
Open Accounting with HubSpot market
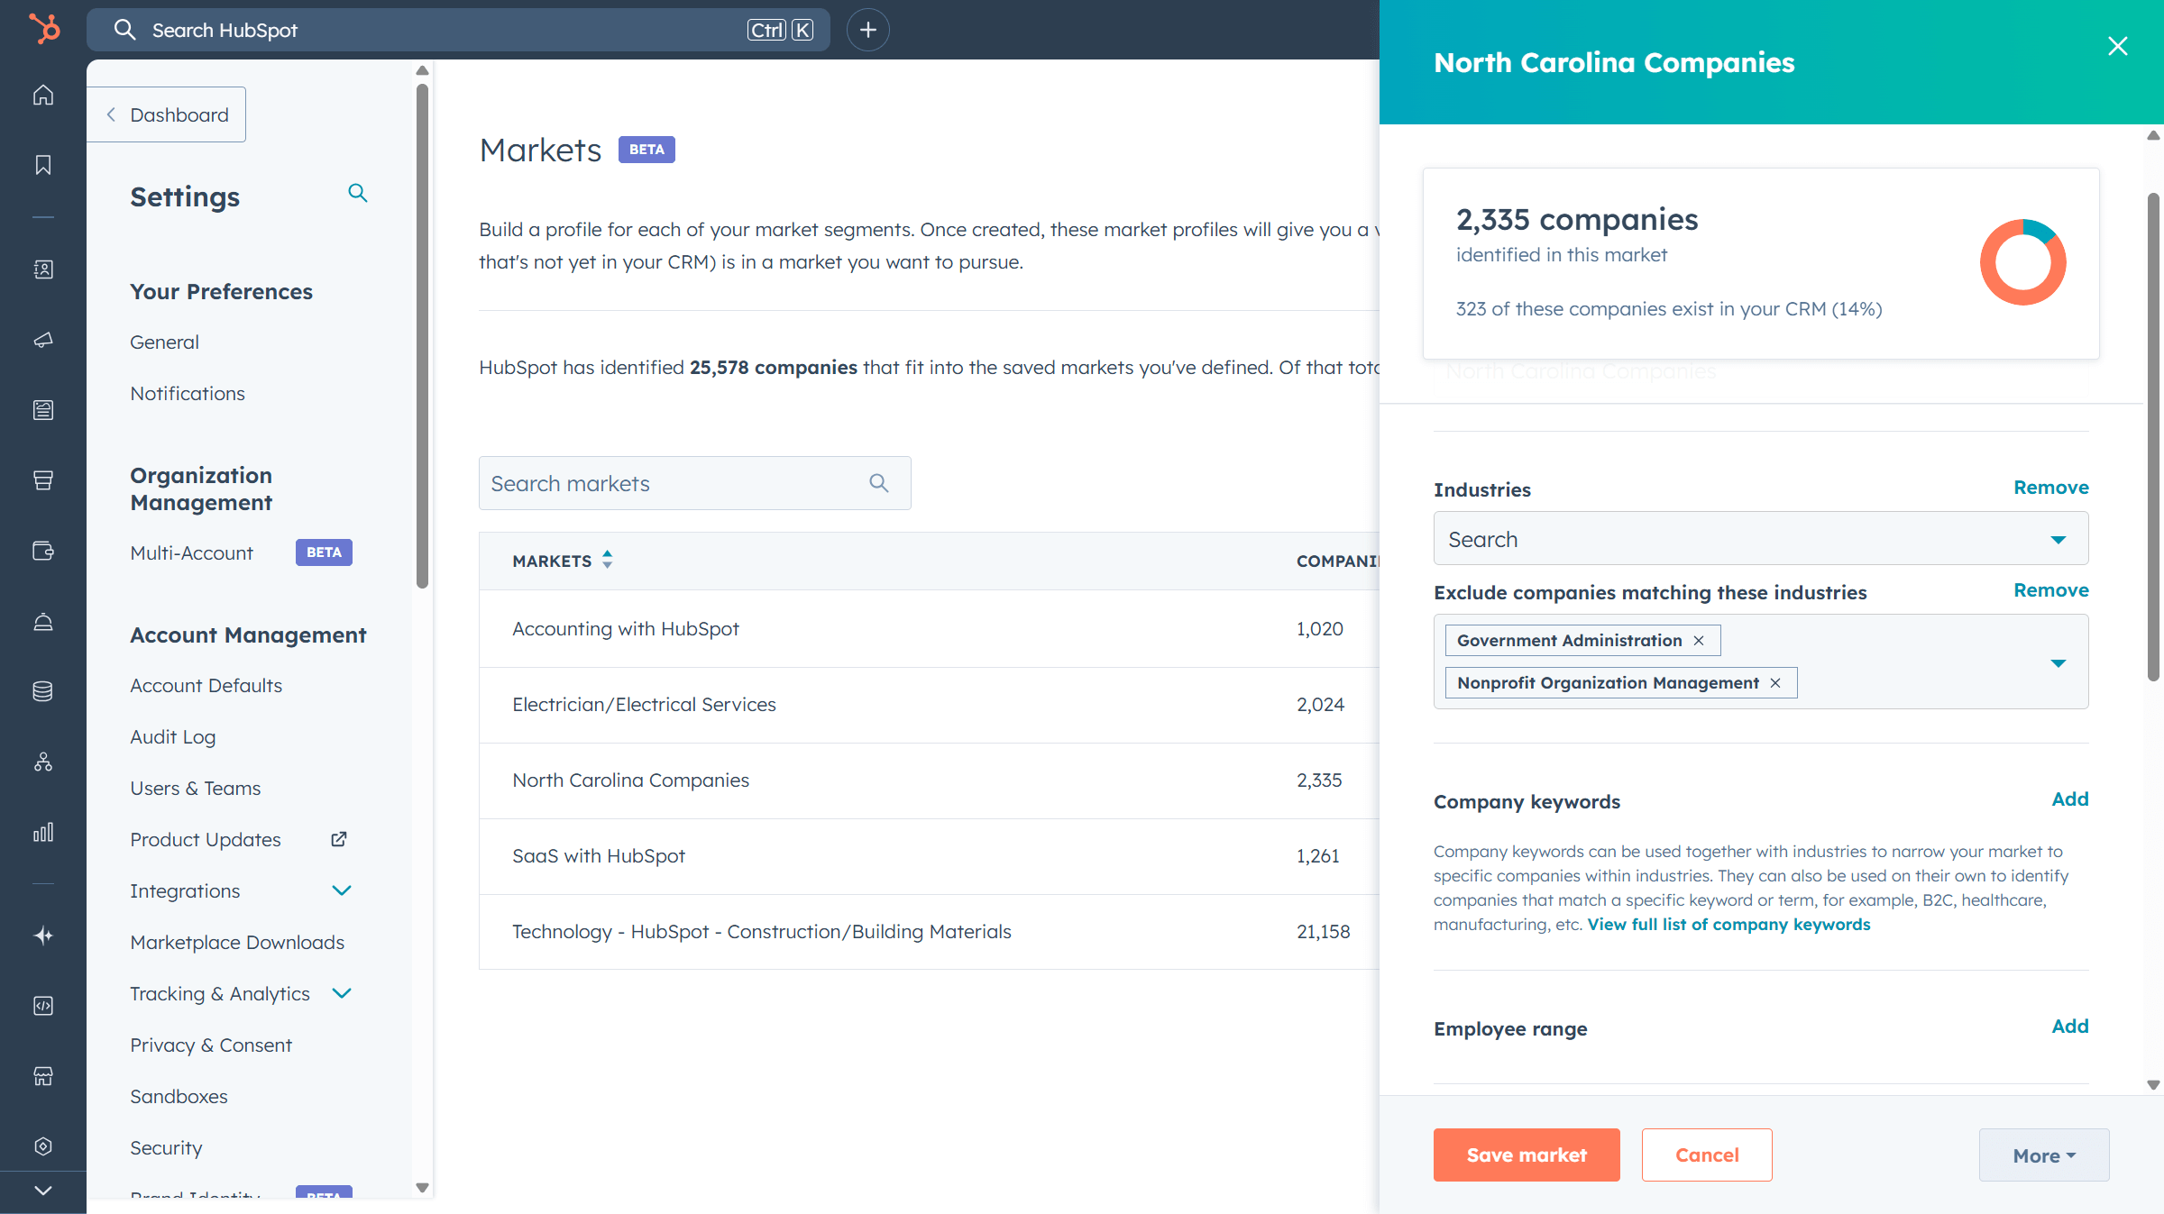tap(626, 629)
